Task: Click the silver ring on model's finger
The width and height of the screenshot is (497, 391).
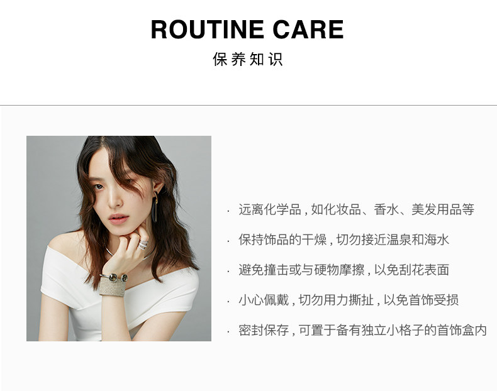Action: coord(143,245)
